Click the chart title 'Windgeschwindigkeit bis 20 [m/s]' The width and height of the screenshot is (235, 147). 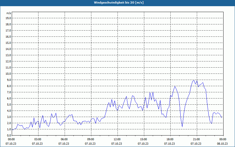click(x=119, y=3)
